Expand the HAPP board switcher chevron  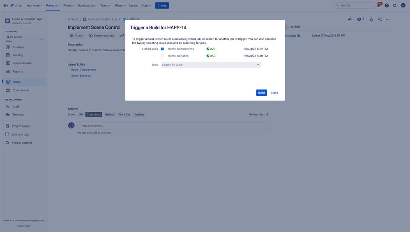[x=41, y=39]
